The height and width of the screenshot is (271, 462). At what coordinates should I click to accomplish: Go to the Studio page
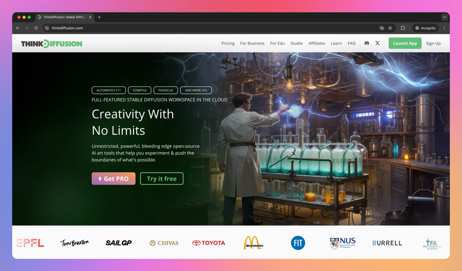pos(296,43)
